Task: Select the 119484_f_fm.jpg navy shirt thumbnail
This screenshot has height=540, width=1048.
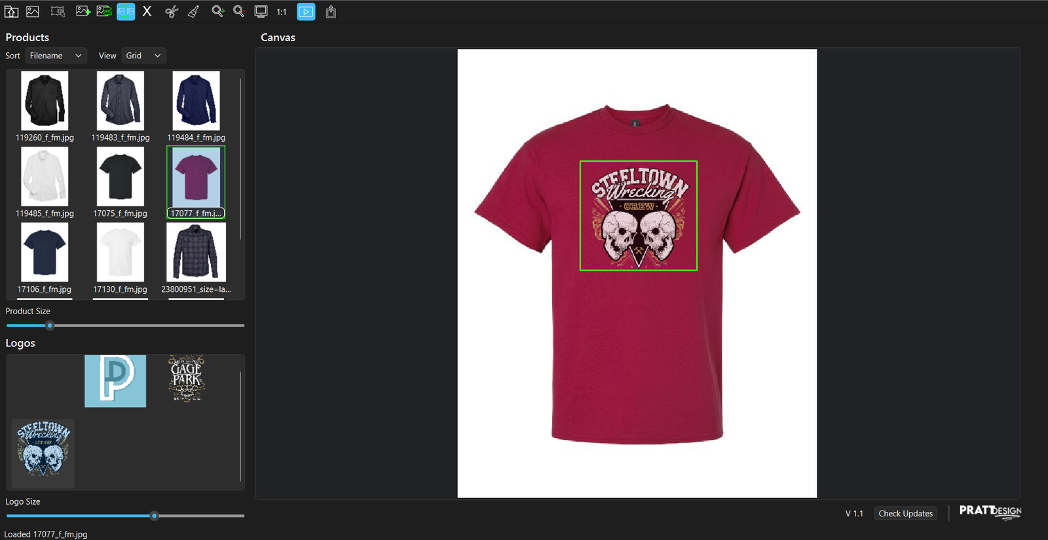Action: click(196, 101)
